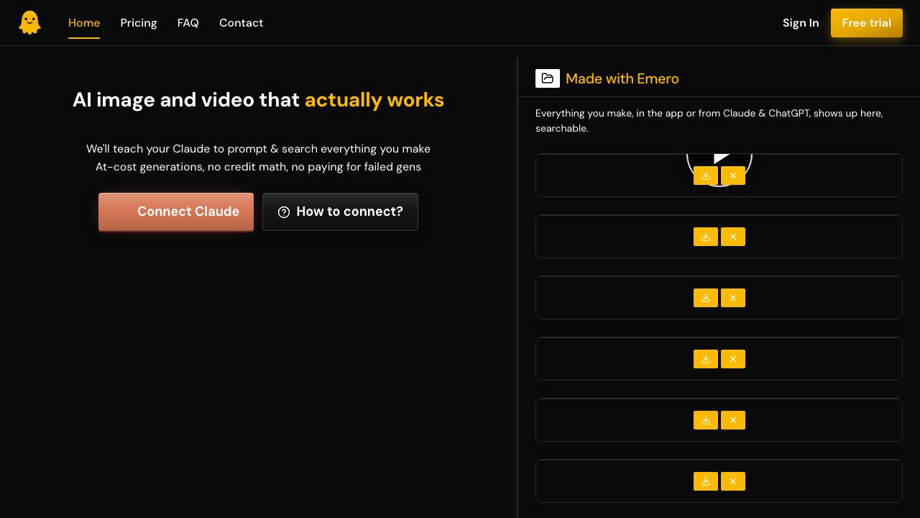Remove the fifth gallery card with X
Screen dimensions: 920x518
733,420
